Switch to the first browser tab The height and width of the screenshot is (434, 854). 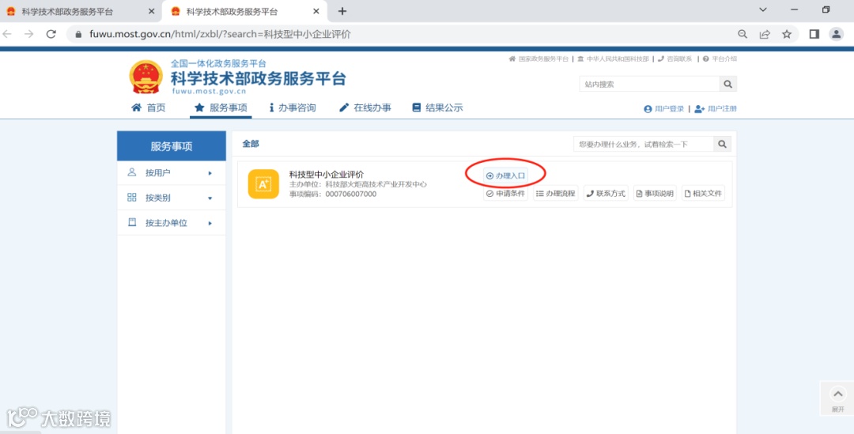point(81,11)
